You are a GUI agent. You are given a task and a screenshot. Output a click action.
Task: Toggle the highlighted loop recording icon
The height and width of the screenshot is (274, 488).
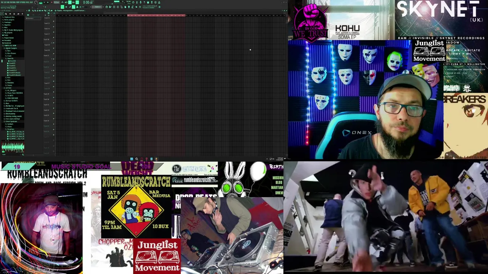(77, 2)
